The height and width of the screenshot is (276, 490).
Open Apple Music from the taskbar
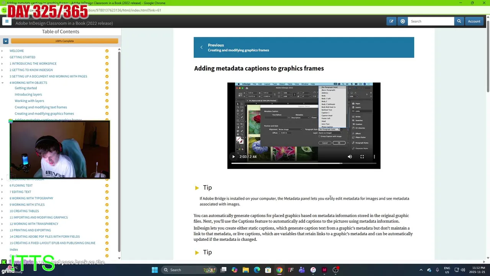tap(313, 270)
